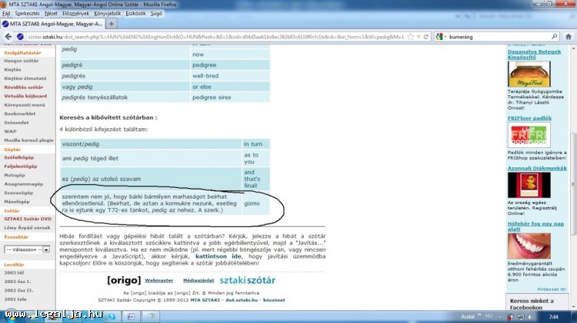Click the browser back arrow button

tap(8, 36)
